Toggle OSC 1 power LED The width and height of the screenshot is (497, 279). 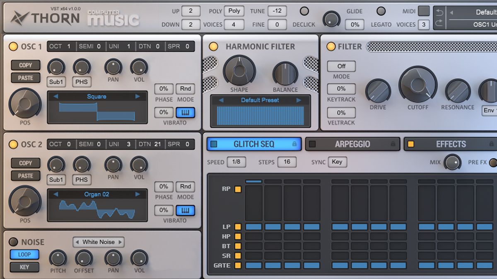[13, 46]
